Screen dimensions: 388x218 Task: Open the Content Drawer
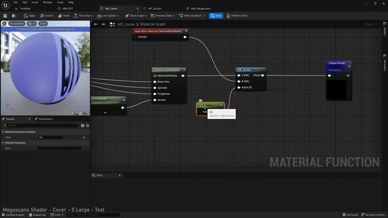13,215
